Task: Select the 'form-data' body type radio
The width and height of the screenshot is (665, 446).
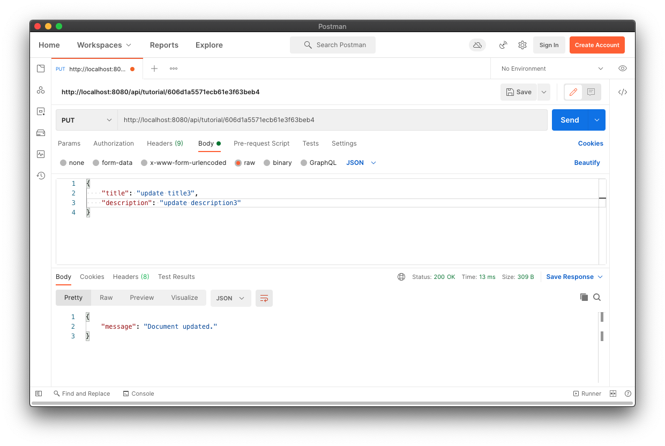Action: click(x=96, y=163)
